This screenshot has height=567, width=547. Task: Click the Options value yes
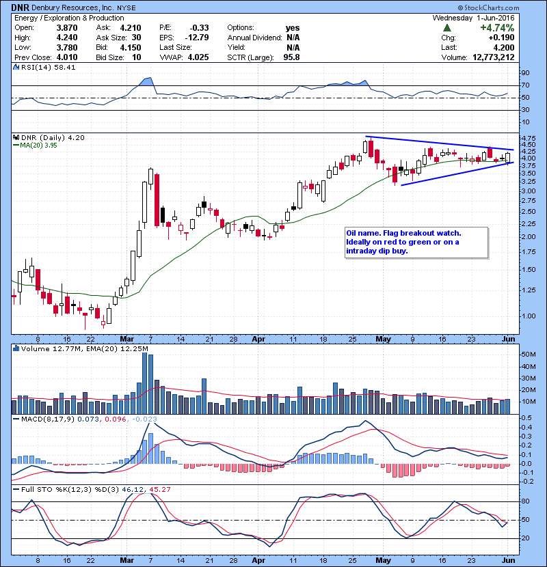(x=293, y=28)
